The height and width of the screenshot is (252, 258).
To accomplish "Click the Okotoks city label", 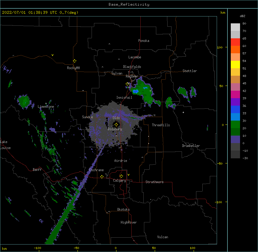I will (123, 210).
